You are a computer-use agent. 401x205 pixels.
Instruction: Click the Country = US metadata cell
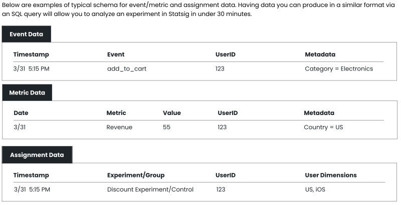click(323, 127)
